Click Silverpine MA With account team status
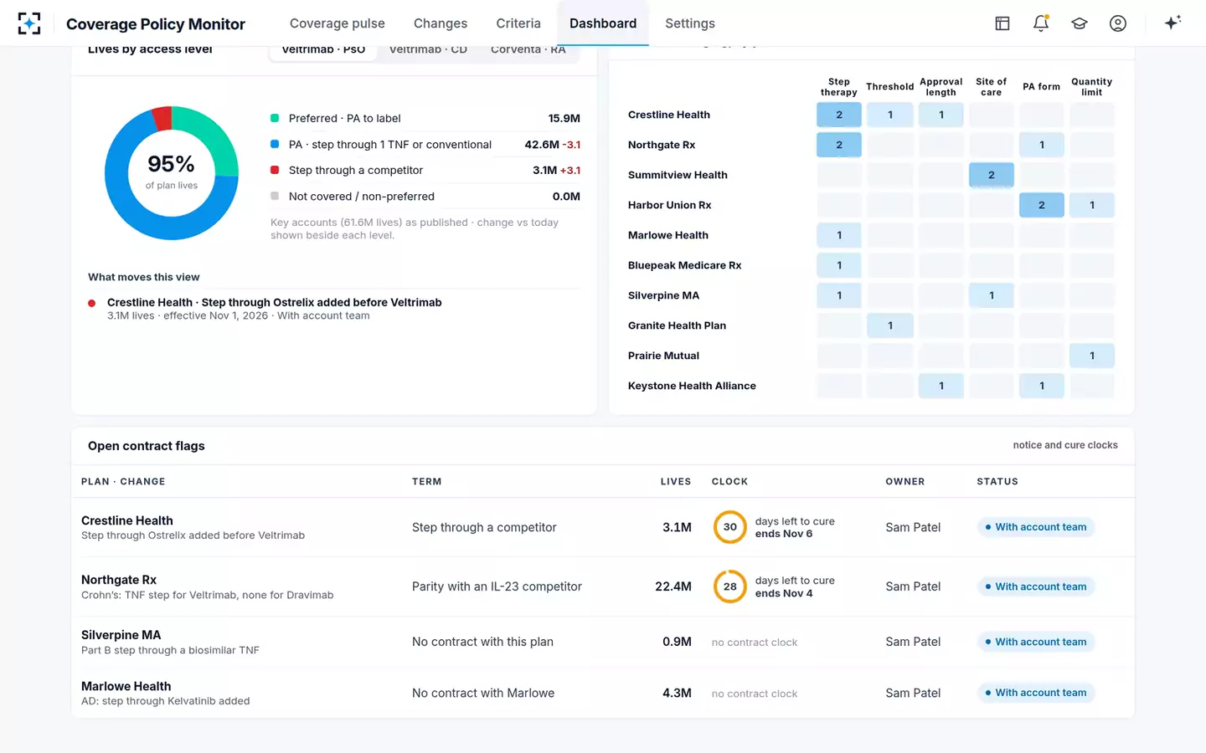This screenshot has height=753, width=1206. tap(1036, 642)
